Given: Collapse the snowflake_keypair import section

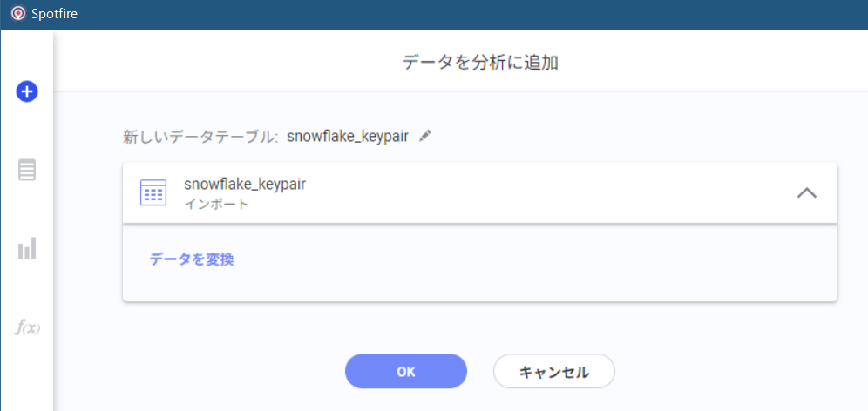Looking at the screenshot, I should [x=806, y=192].
